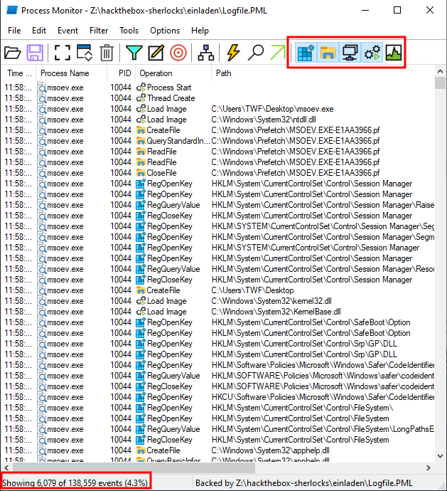Image resolution: width=447 pixels, height=491 pixels.
Task: Show the Process Tree
Action: click(x=205, y=52)
